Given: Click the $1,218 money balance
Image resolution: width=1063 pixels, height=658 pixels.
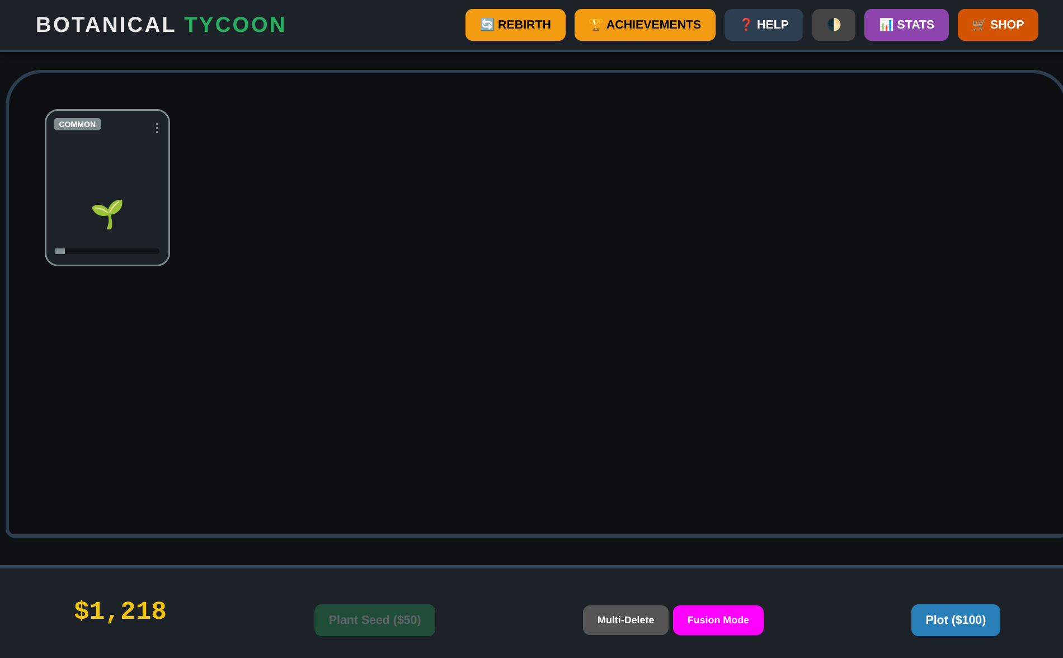Looking at the screenshot, I should (x=120, y=611).
